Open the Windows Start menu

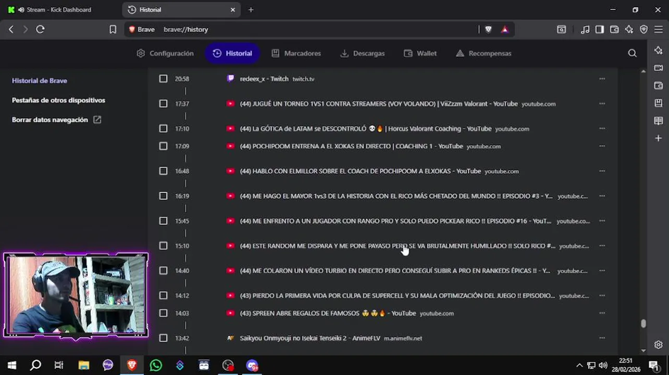(12, 366)
